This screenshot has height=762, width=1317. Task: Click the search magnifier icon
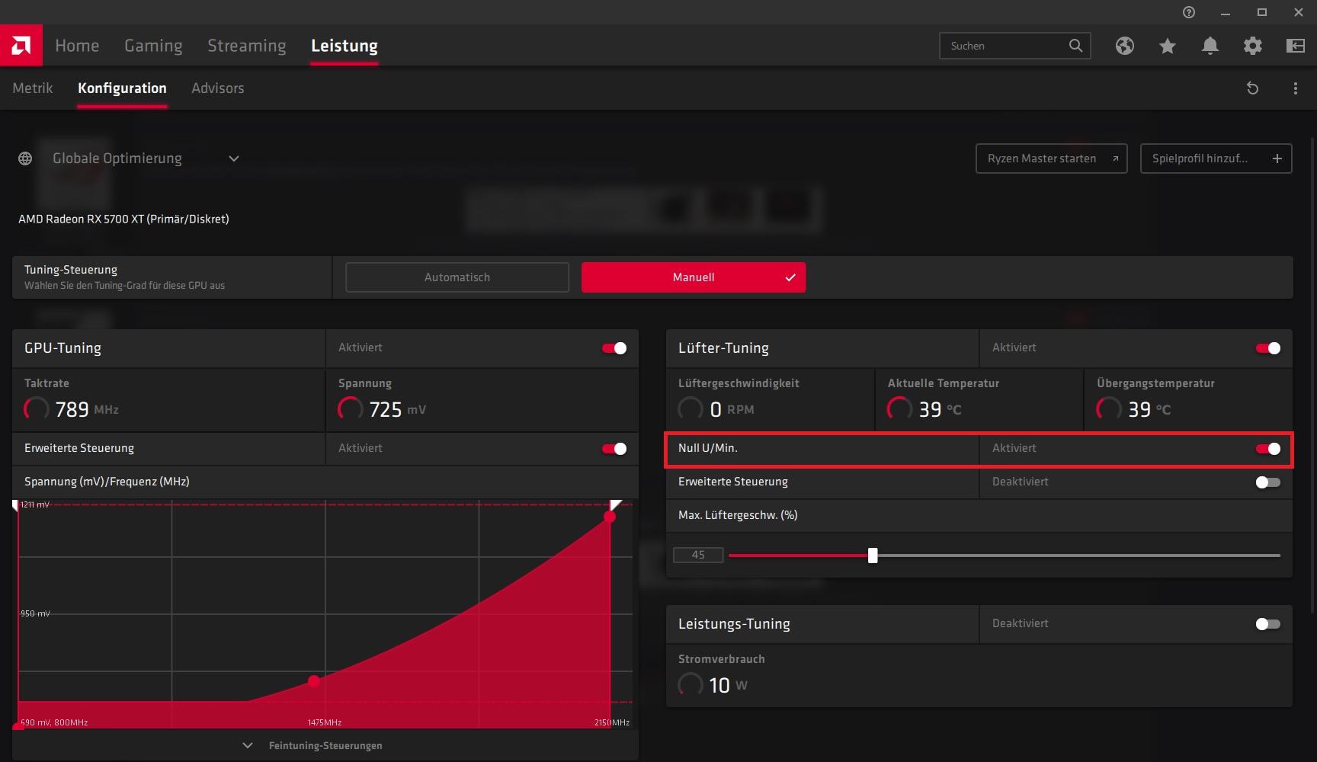tap(1075, 46)
